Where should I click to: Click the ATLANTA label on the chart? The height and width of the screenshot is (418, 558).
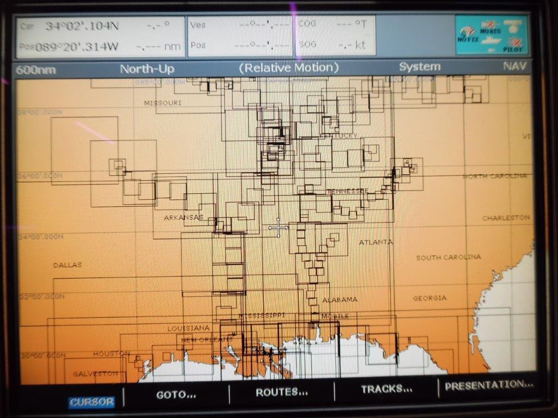point(376,242)
